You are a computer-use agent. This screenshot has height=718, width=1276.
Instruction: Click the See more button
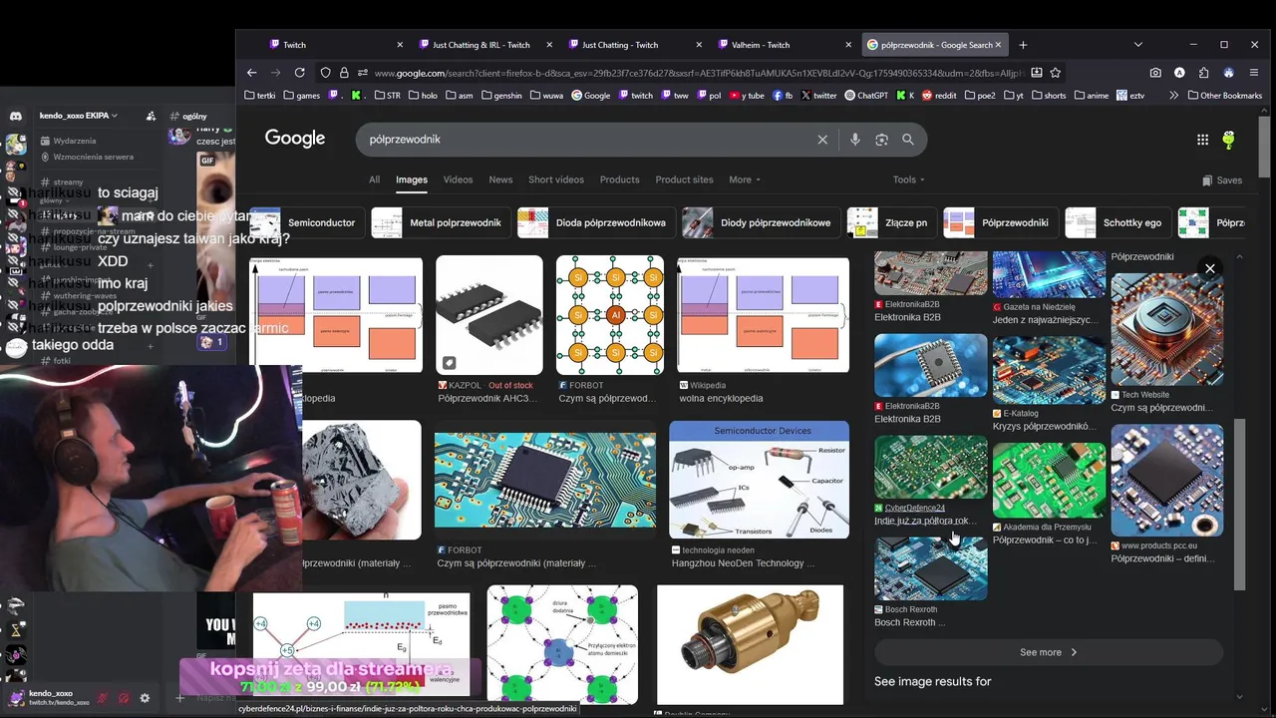(1049, 652)
